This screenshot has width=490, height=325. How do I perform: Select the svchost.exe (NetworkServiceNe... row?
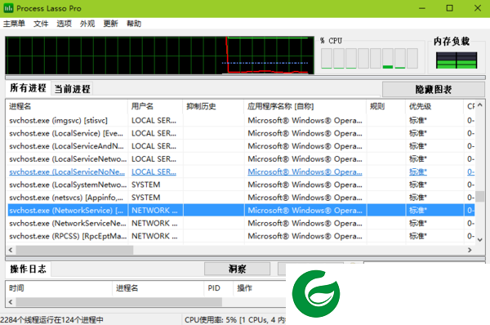click(x=241, y=223)
